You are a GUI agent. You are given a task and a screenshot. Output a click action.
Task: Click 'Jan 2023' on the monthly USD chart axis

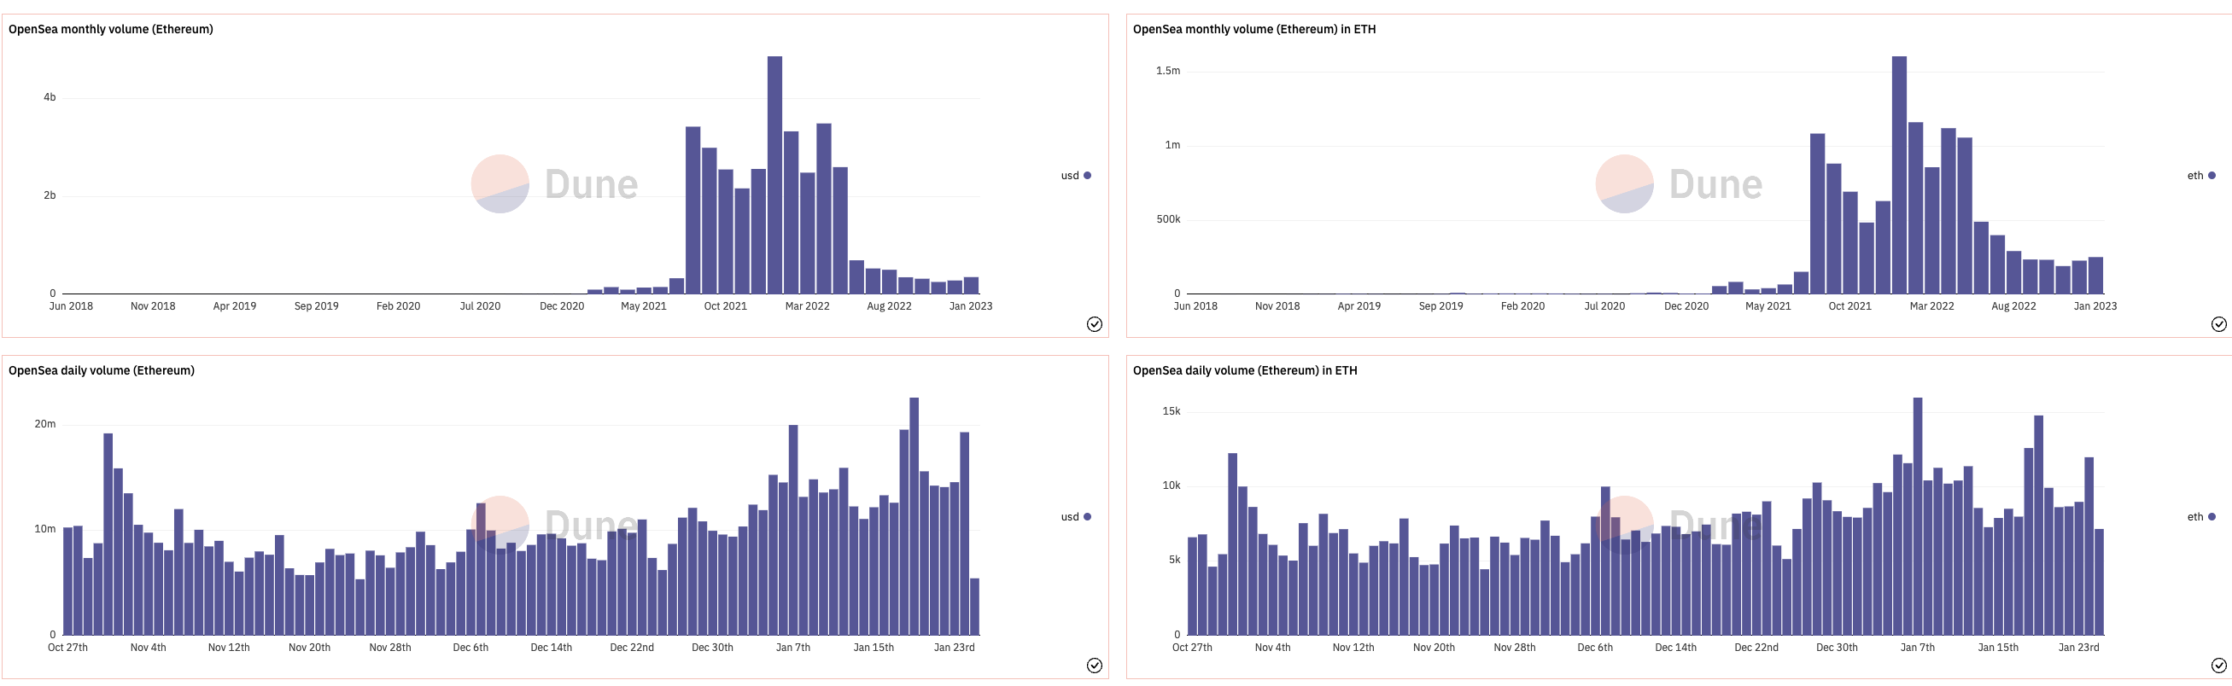(x=971, y=306)
